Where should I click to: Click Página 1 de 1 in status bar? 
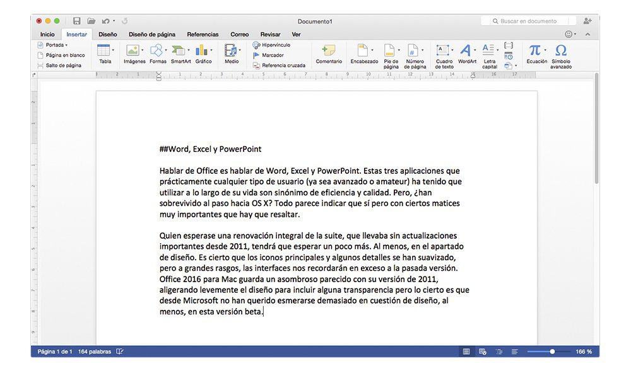pyautogui.click(x=55, y=351)
